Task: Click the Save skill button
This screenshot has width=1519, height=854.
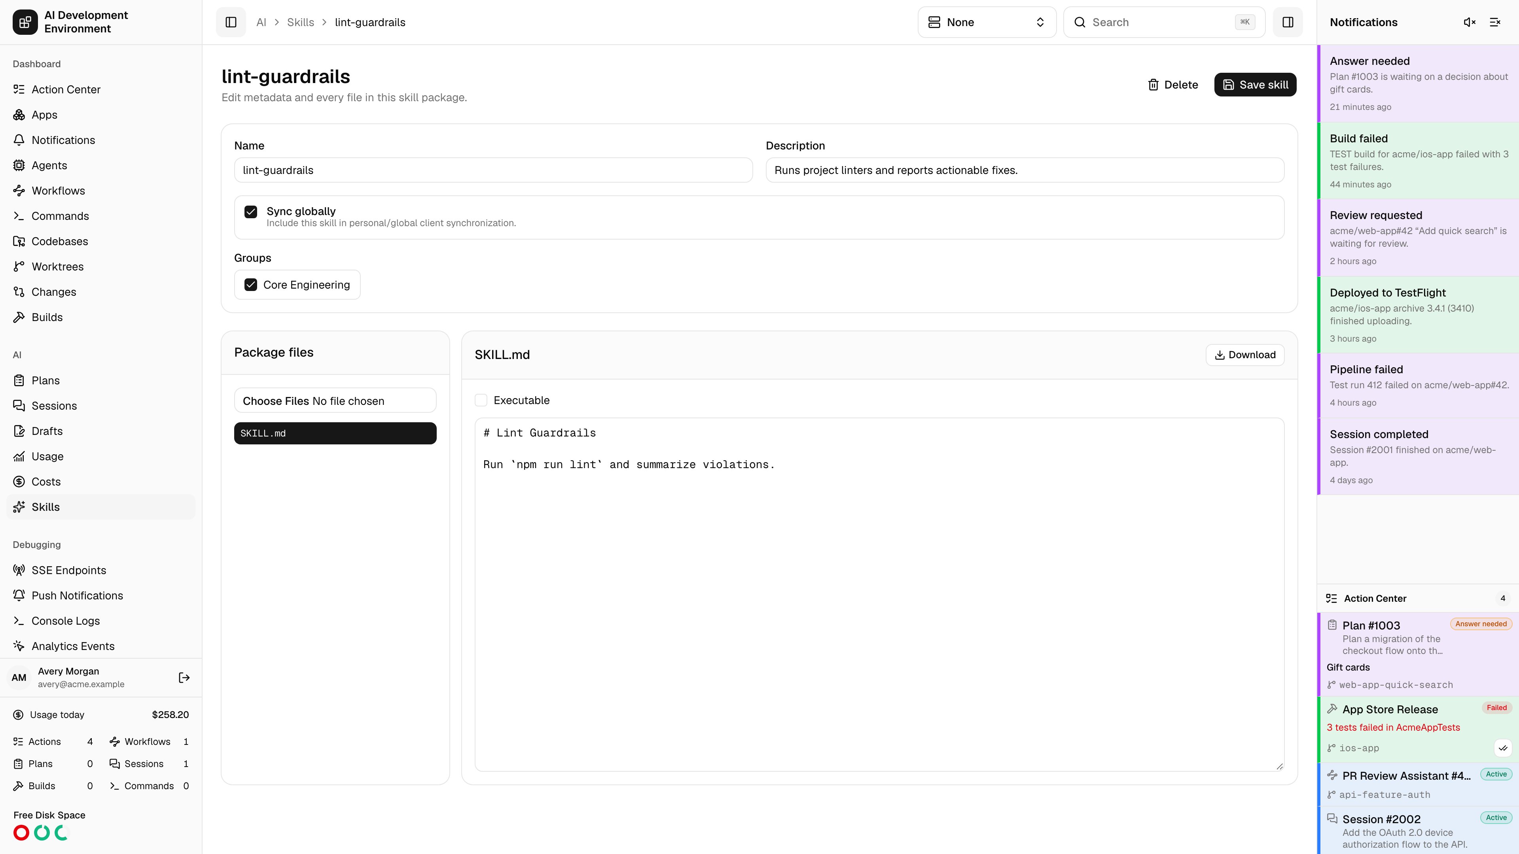Action: click(x=1255, y=85)
